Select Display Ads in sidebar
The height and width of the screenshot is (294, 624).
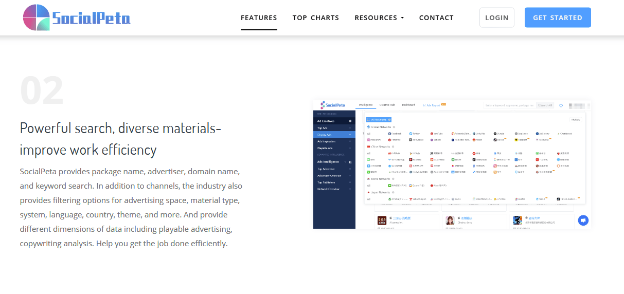pyautogui.click(x=334, y=135)
